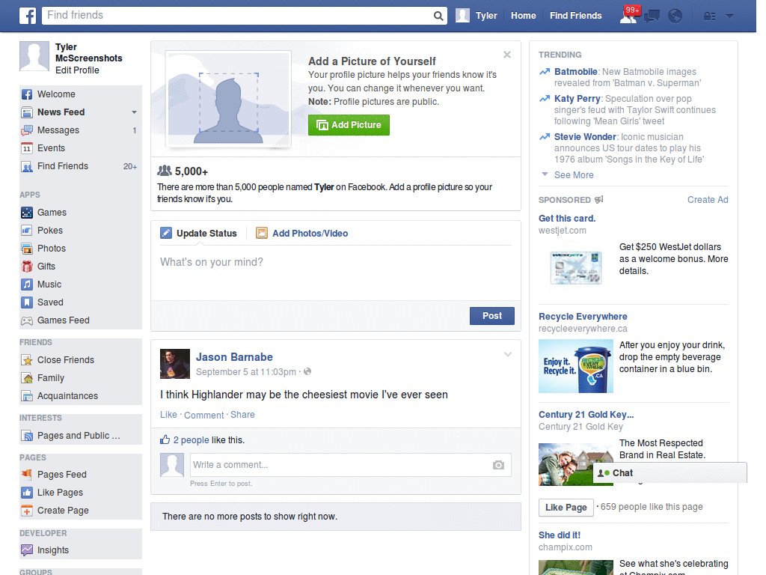Select News Feed in sidebar
This screenshot has height=575, width=766.
(x=61, y=112)
